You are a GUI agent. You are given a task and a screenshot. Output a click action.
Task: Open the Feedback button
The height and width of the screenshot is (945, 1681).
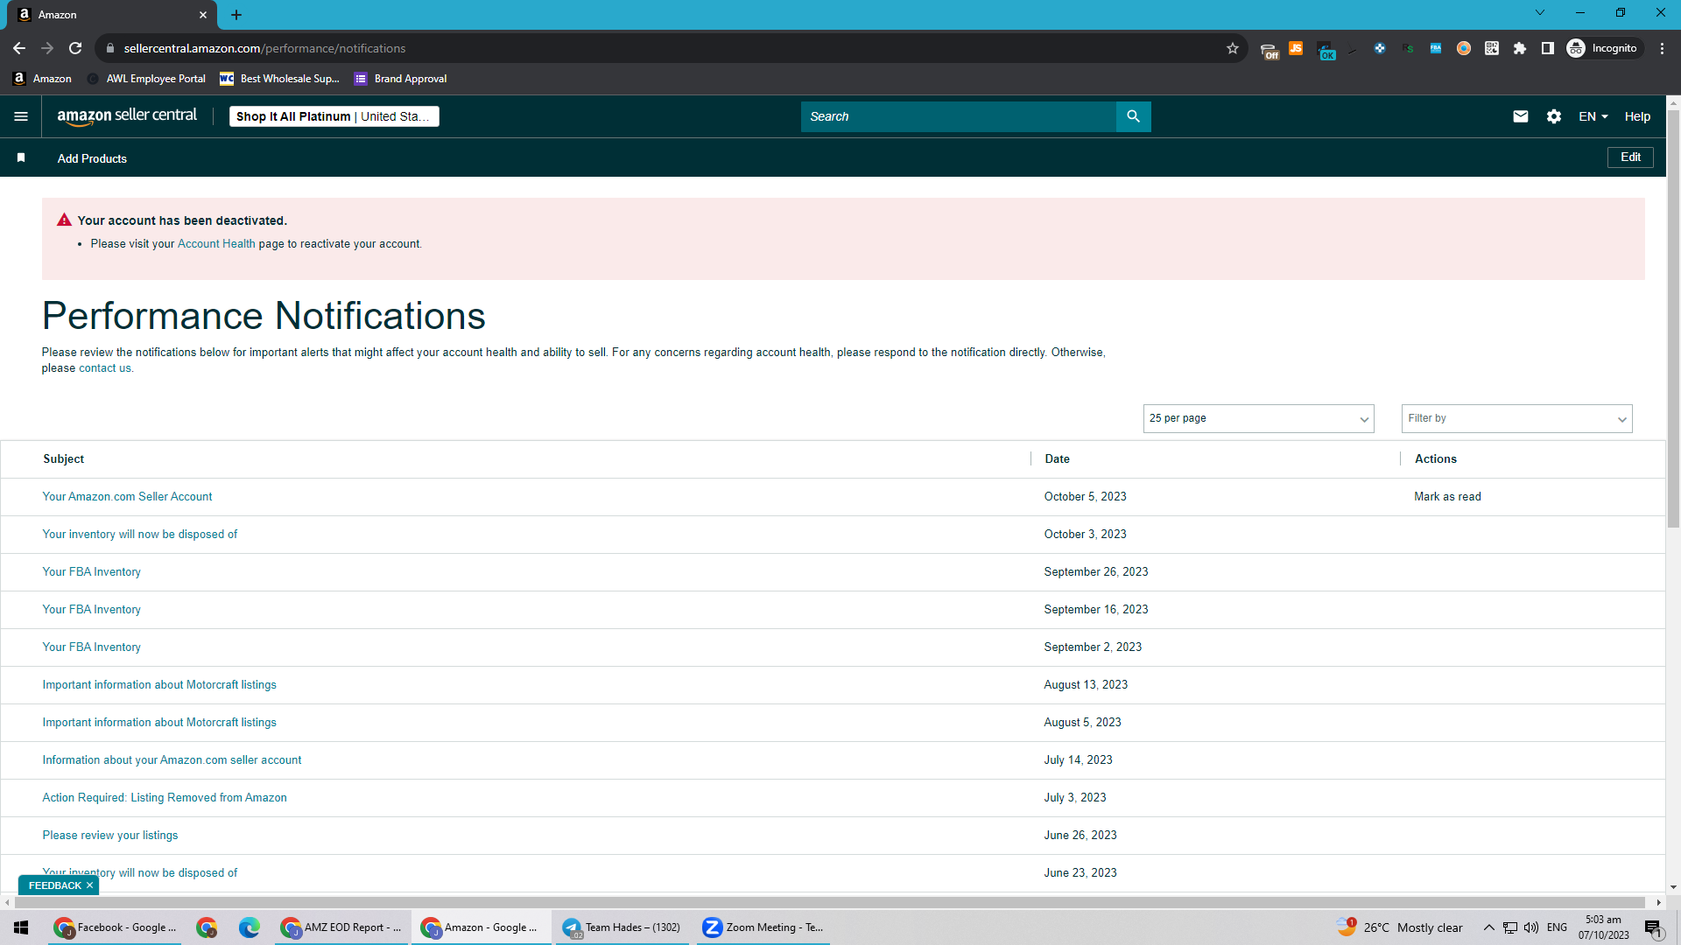coord(54,885)
